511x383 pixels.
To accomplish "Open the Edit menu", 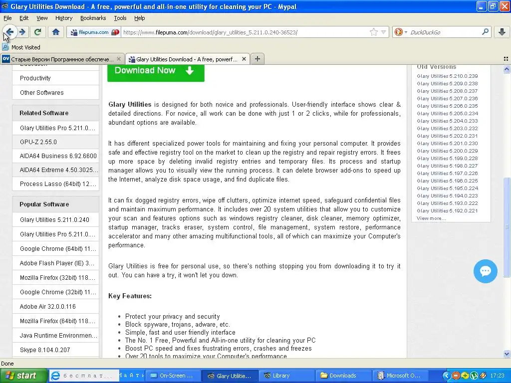I will pos(24,18).
